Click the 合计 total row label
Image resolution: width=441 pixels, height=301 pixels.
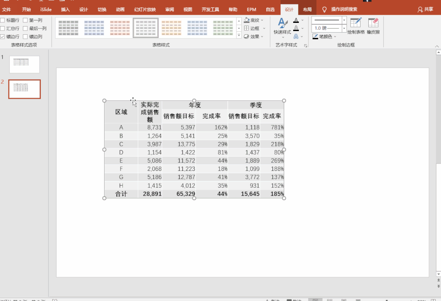[x=121, y=194]
